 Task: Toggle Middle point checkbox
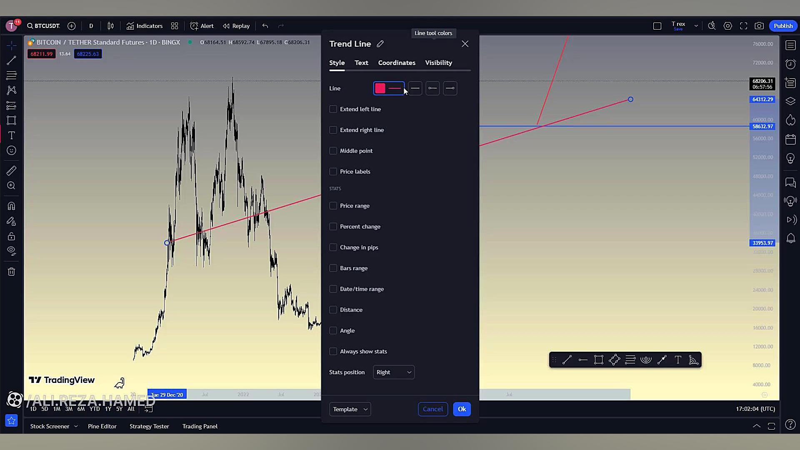(x=333, y=151)
